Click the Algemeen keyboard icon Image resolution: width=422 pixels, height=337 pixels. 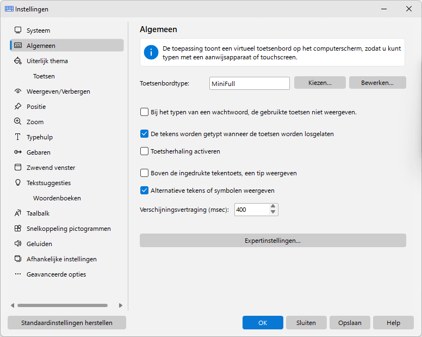coord(18,45)
